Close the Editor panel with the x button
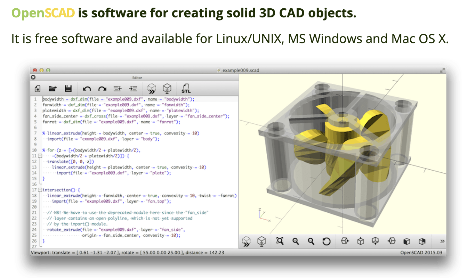Image resolution: width=475 pixels, height=278 pixels. coord(33,77)
